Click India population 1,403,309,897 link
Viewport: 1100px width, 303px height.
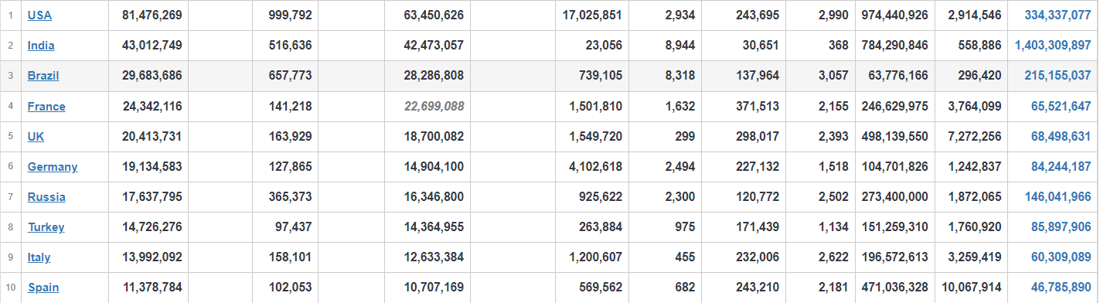pos(1053,46)
